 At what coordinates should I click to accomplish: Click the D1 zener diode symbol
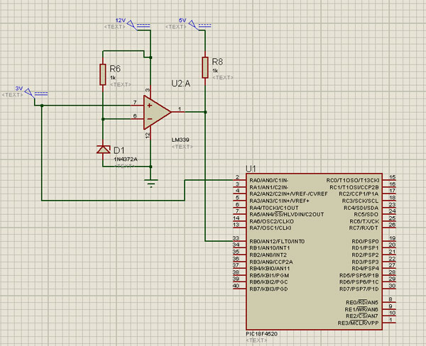(103, 150)
